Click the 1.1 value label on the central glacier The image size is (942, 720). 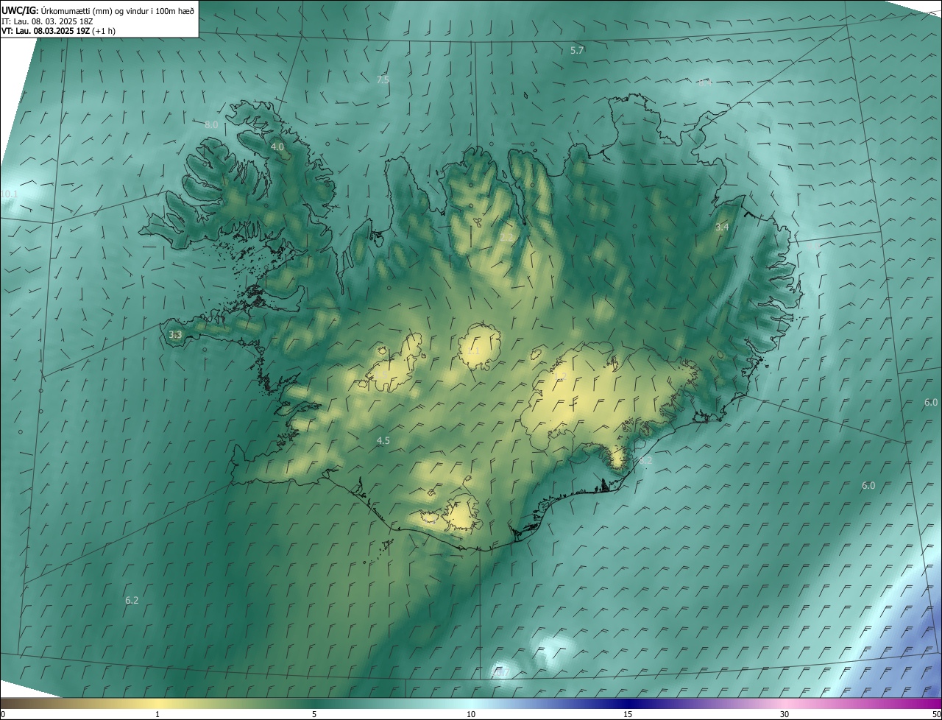(472, 351)
